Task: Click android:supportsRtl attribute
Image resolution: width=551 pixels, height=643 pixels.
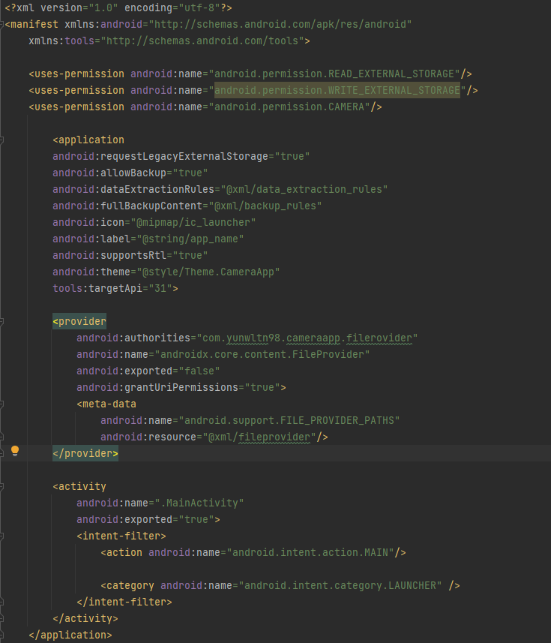Action: (130, 255)
